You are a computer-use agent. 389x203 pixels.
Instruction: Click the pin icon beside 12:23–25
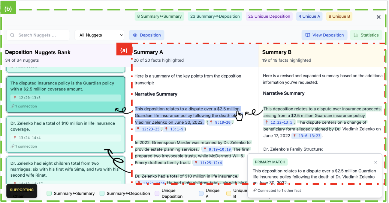coord(138,129)
